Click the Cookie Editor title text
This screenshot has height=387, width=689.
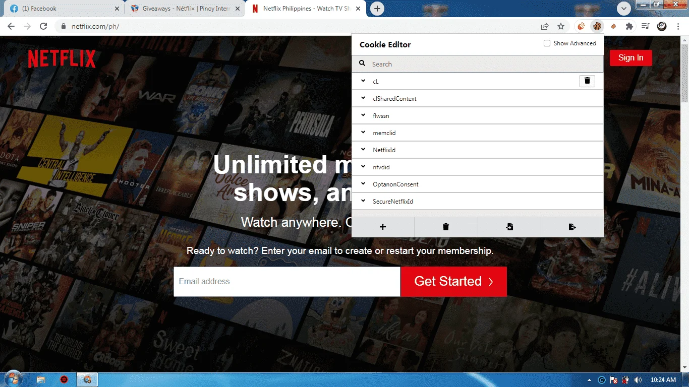coord(385,44)
